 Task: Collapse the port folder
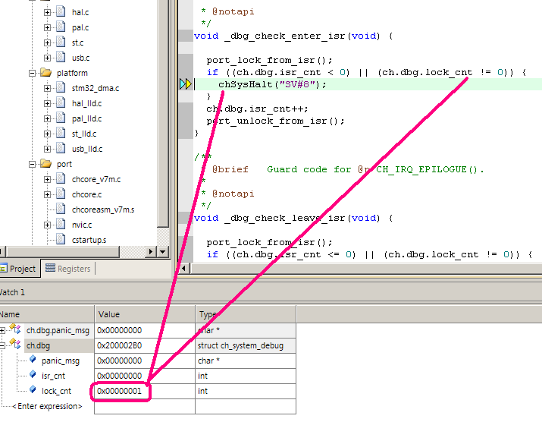(x=32, y=164)
